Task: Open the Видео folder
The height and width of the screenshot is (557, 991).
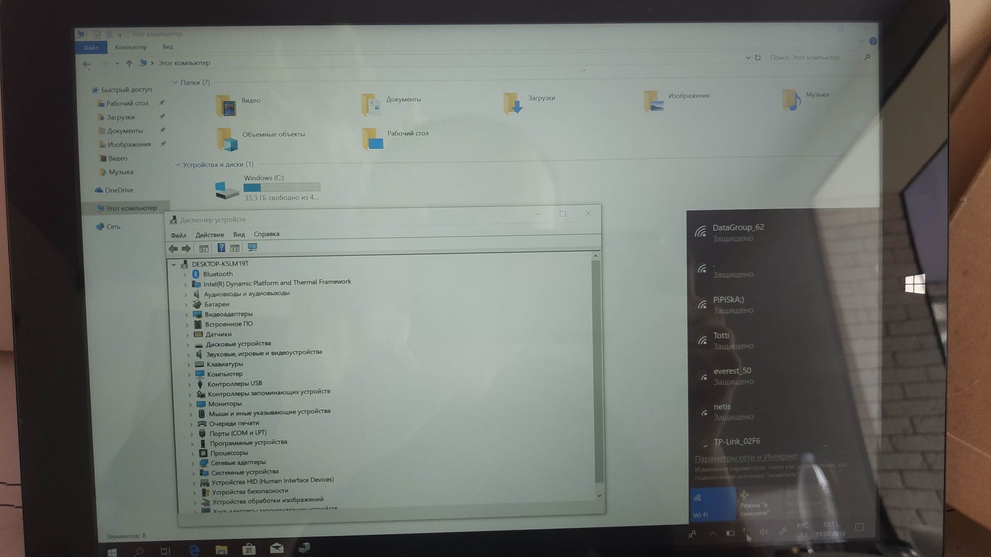Action: click(238, 105)
